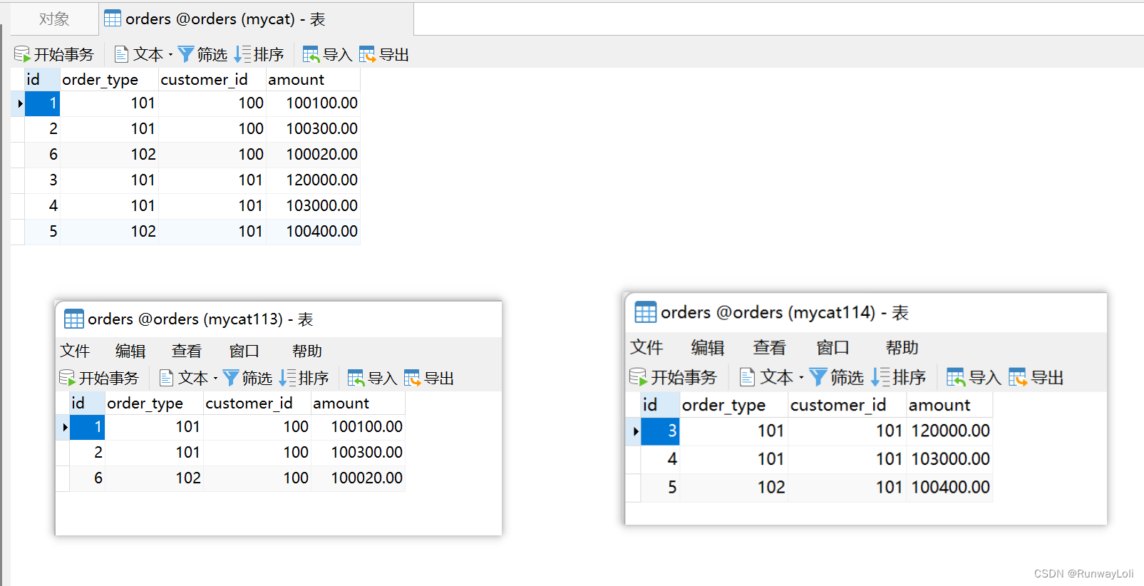Select id cell 5 in mycat114 window

point(660,488)
